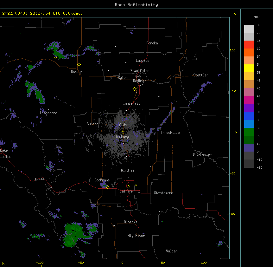The image size is (273, 267).
Task: Select the 30 dBZ green color swatch
Action: point(249,132)
